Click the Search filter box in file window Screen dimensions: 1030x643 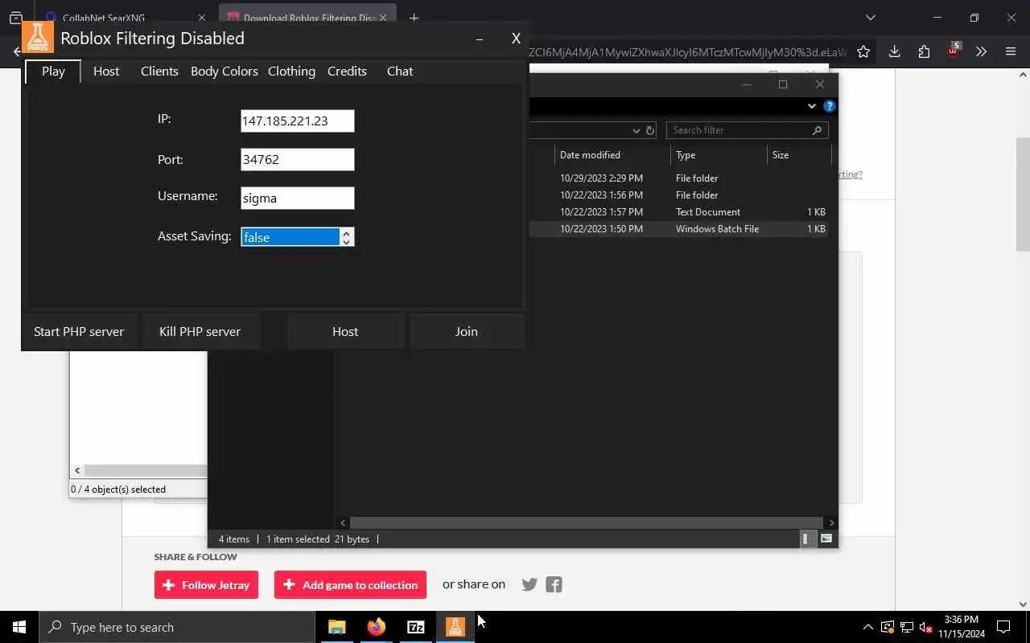coord(747,130)
